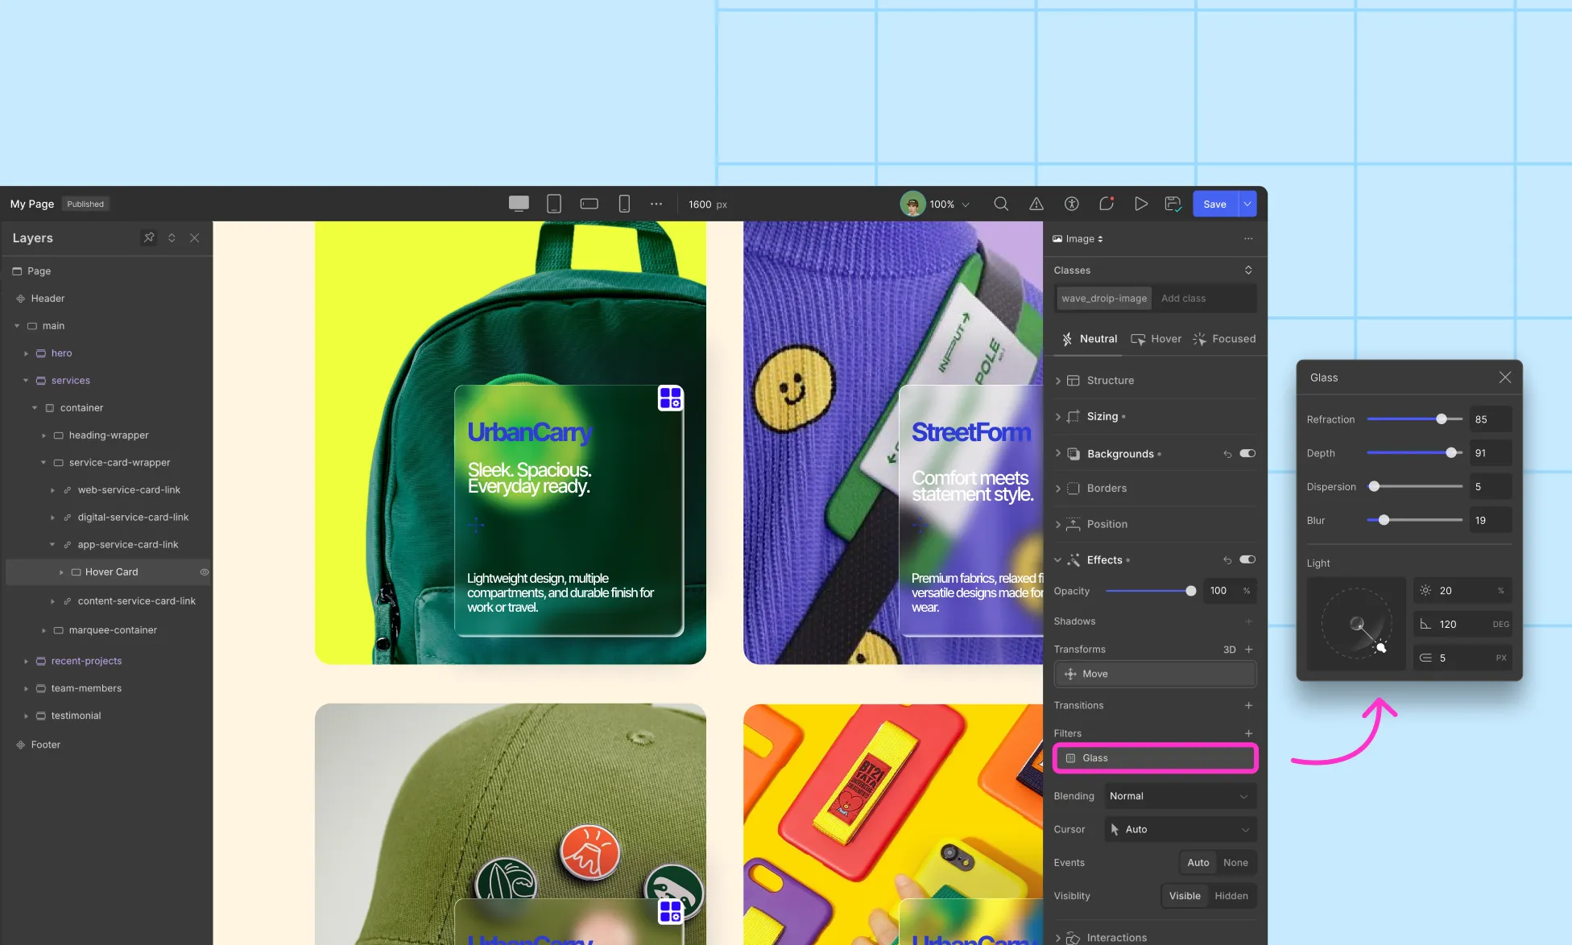1572x945 pixels.
Task: Select the Neutral state tab
Action: (1090, 339)
